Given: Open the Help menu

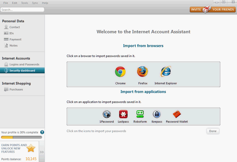Looking at the screenshot, I should point(45,3).
